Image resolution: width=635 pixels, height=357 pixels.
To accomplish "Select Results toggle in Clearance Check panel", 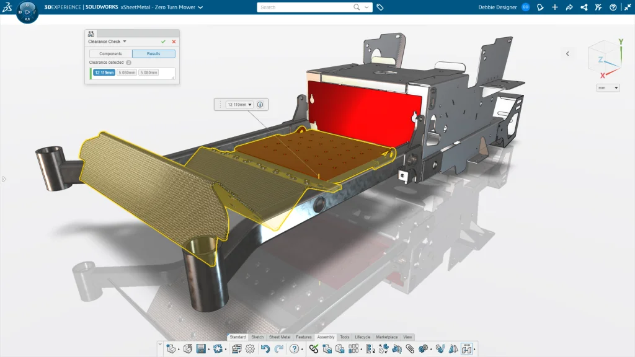I will [153, 54].
